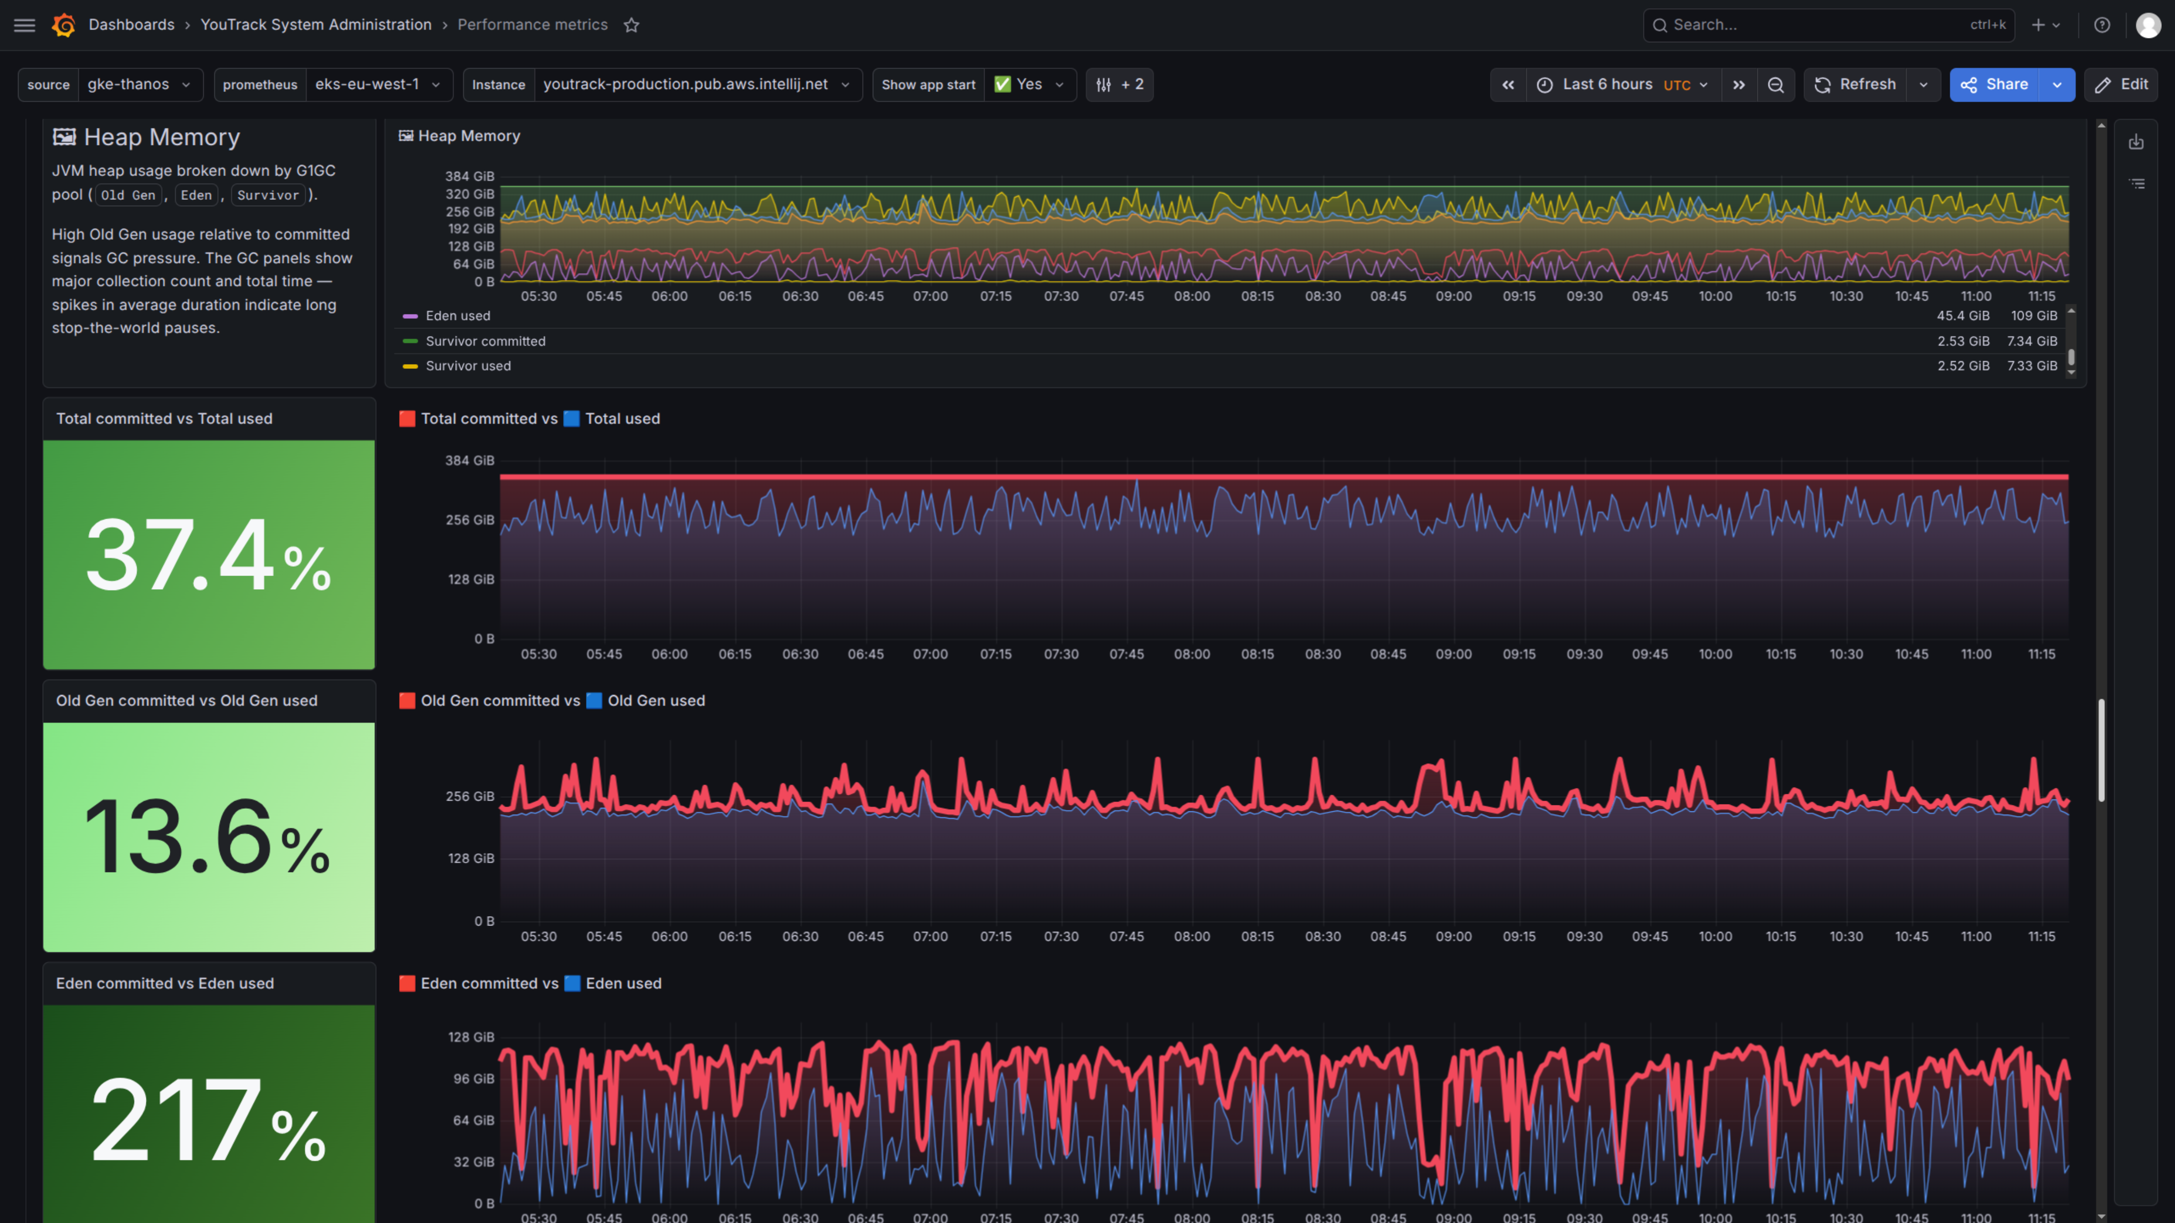Image resolution: width=2175 pixels, height=1223 pixels.
Task: Open refresh interval dropdown arrow
Action: (x=1924, y=85)
